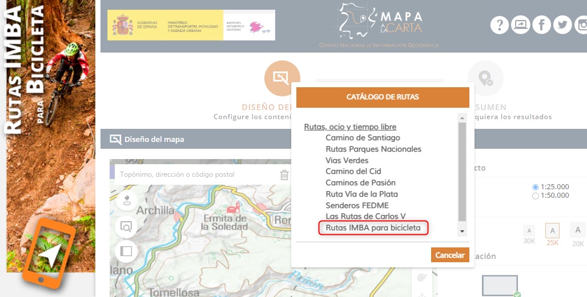Choose the landscape orientation thumbnail
This screenshot has width=587, height=297.
click(x=500, y=286)
